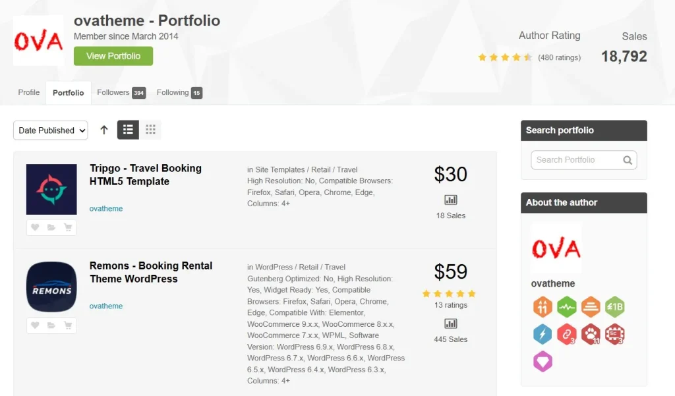
Task: Add Tripgo template to a collection
Action: (x=51, y=227)
